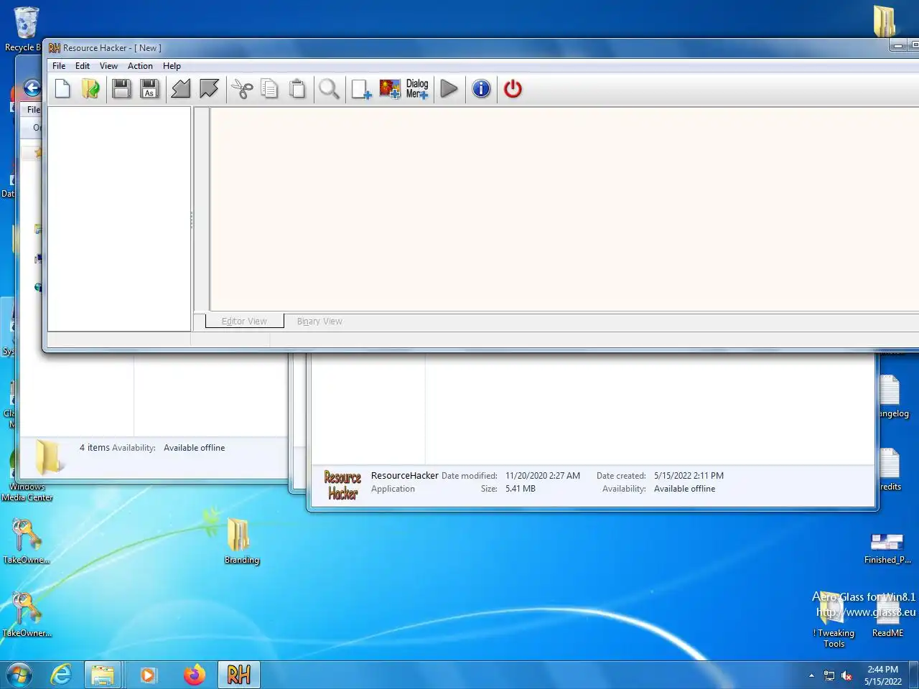This screenshot has width=919, height=689.
Task: Open Windows Media Player from the taskbar
Action: coord(148,675)
